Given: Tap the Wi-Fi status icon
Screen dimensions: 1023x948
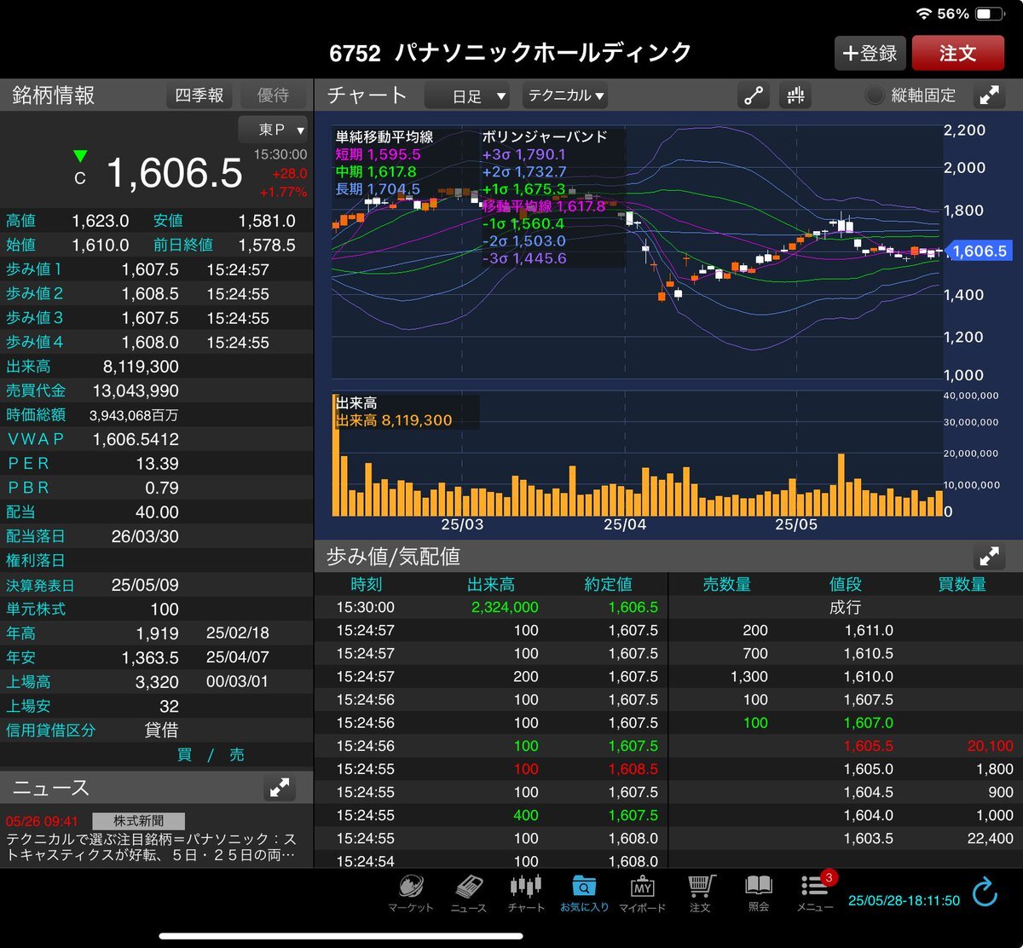Looking at the screenshot, I should coord(924,14).
